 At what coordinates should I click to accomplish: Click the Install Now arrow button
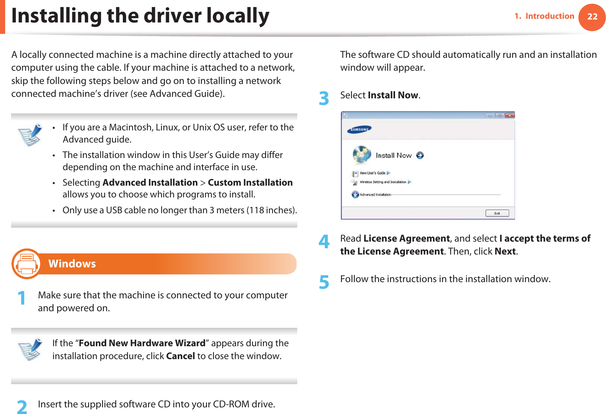[x=420, y=155]
